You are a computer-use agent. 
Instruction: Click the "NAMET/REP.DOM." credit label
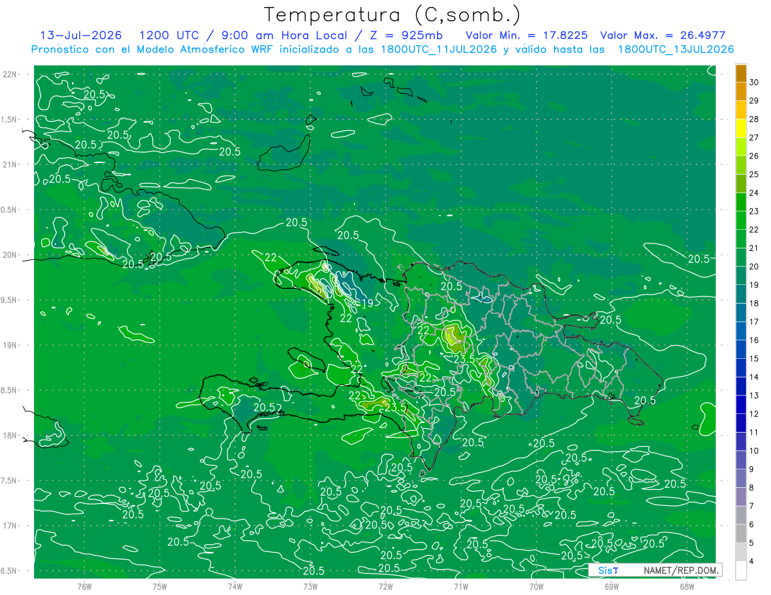pyautogui.click(x=680, y=570)
